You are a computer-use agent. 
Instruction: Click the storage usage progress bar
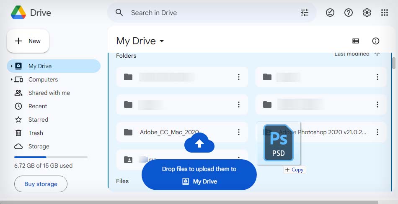[51, 157]
